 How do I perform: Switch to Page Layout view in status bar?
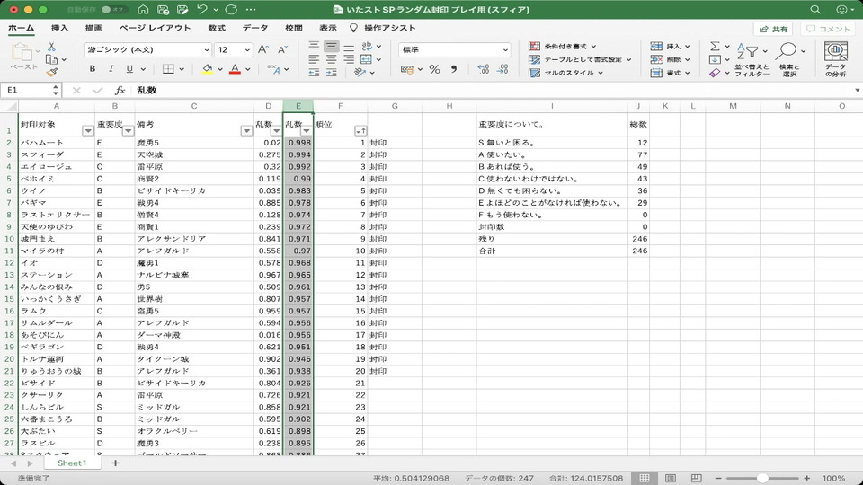point(671,478)
